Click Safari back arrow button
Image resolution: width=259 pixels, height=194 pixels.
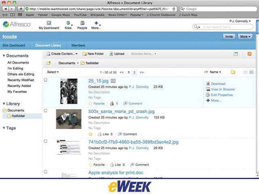point(5,9)
